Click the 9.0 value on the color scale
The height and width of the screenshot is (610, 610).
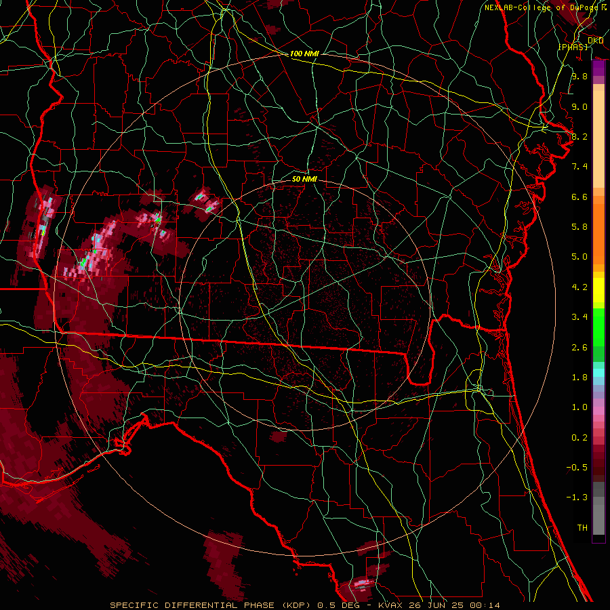(x=579, y=106)
